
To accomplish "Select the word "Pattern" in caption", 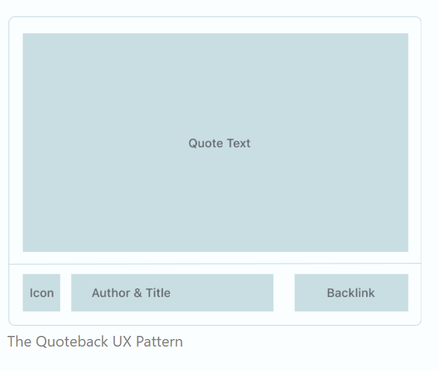I will 159,342.
